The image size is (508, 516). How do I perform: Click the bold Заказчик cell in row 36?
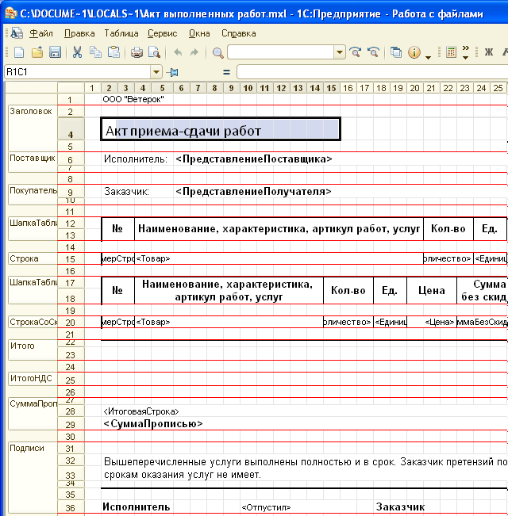tap(400, 506)
